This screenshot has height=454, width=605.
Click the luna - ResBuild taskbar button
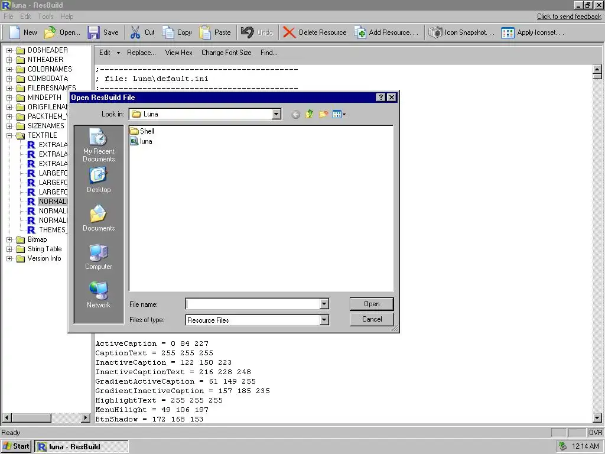[x=82, y=447]
